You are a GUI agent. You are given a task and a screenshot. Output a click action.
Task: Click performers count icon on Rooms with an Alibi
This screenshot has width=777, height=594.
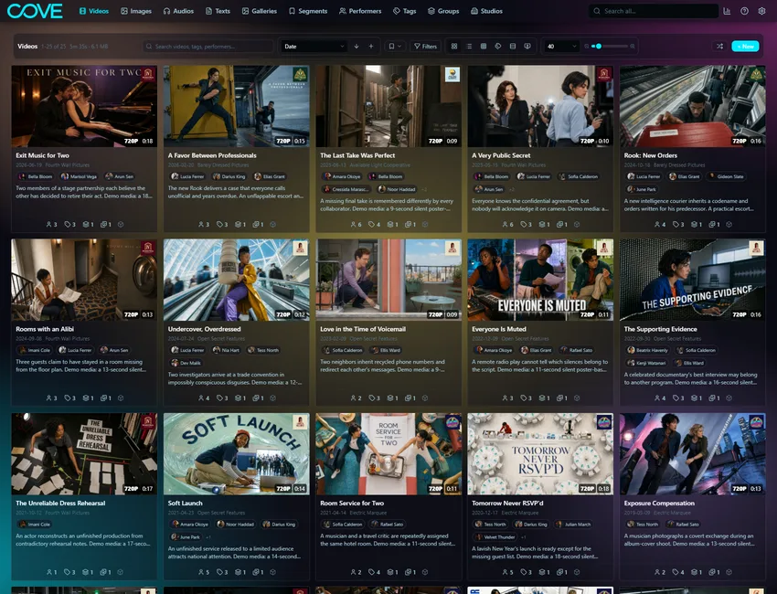click(51, 398)
